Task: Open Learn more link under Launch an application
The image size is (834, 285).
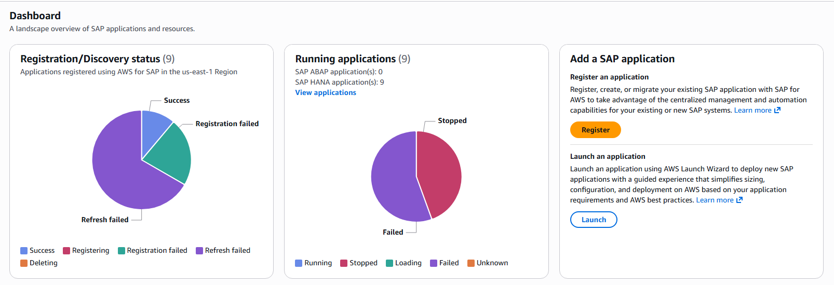Action: pyautogui.click(x=715, y=200)
